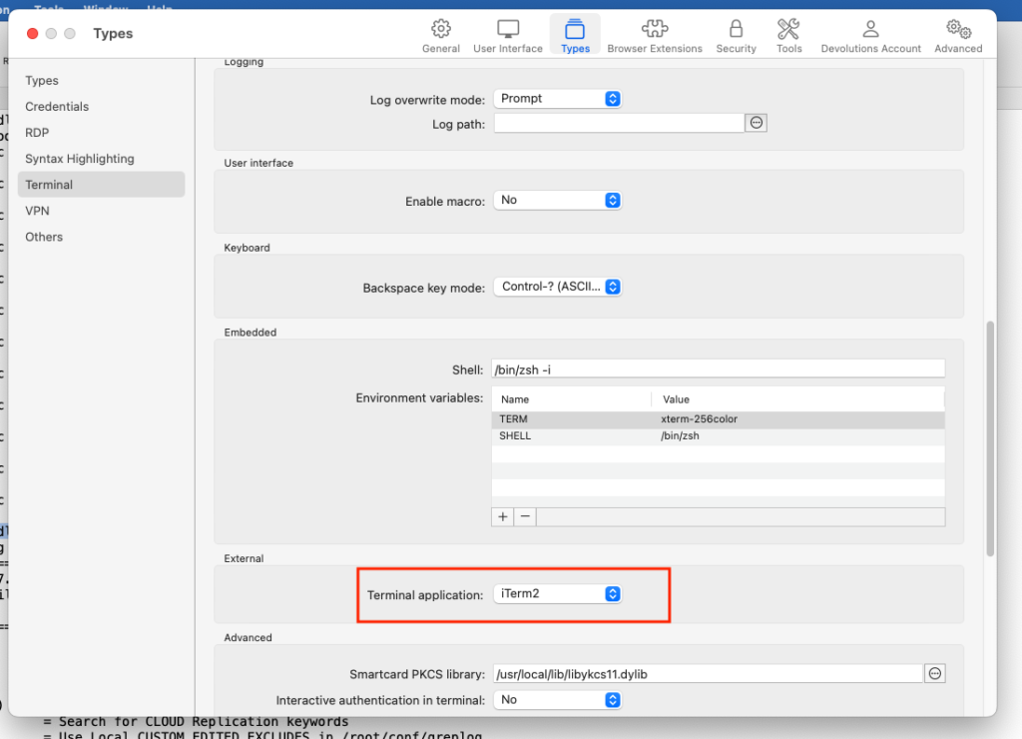The image size is (1022, 739).
Task: Open Devolutions Account person icon
Action: click(871, 29)
